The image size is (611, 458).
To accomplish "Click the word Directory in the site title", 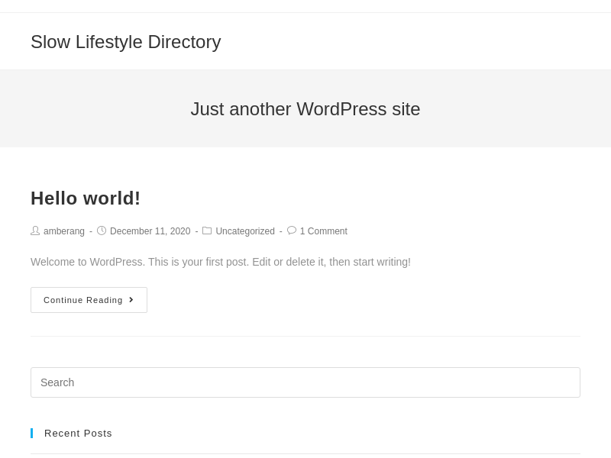I will click(184, 42).
